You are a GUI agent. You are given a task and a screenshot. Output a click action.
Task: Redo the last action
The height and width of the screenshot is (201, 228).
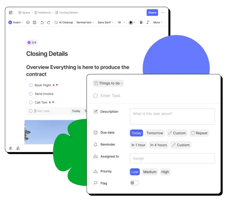[48, 22]
